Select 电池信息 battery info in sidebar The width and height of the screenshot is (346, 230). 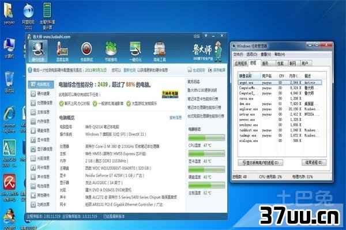[41, 186]
